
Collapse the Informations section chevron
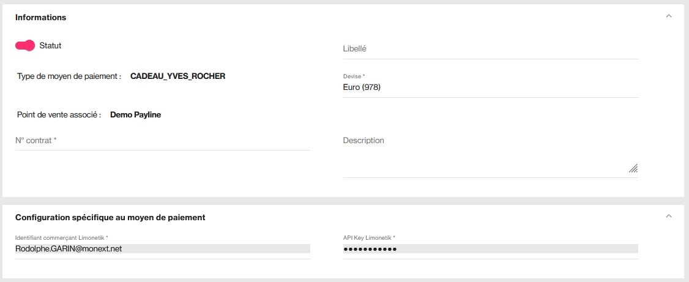pos(669,17)
